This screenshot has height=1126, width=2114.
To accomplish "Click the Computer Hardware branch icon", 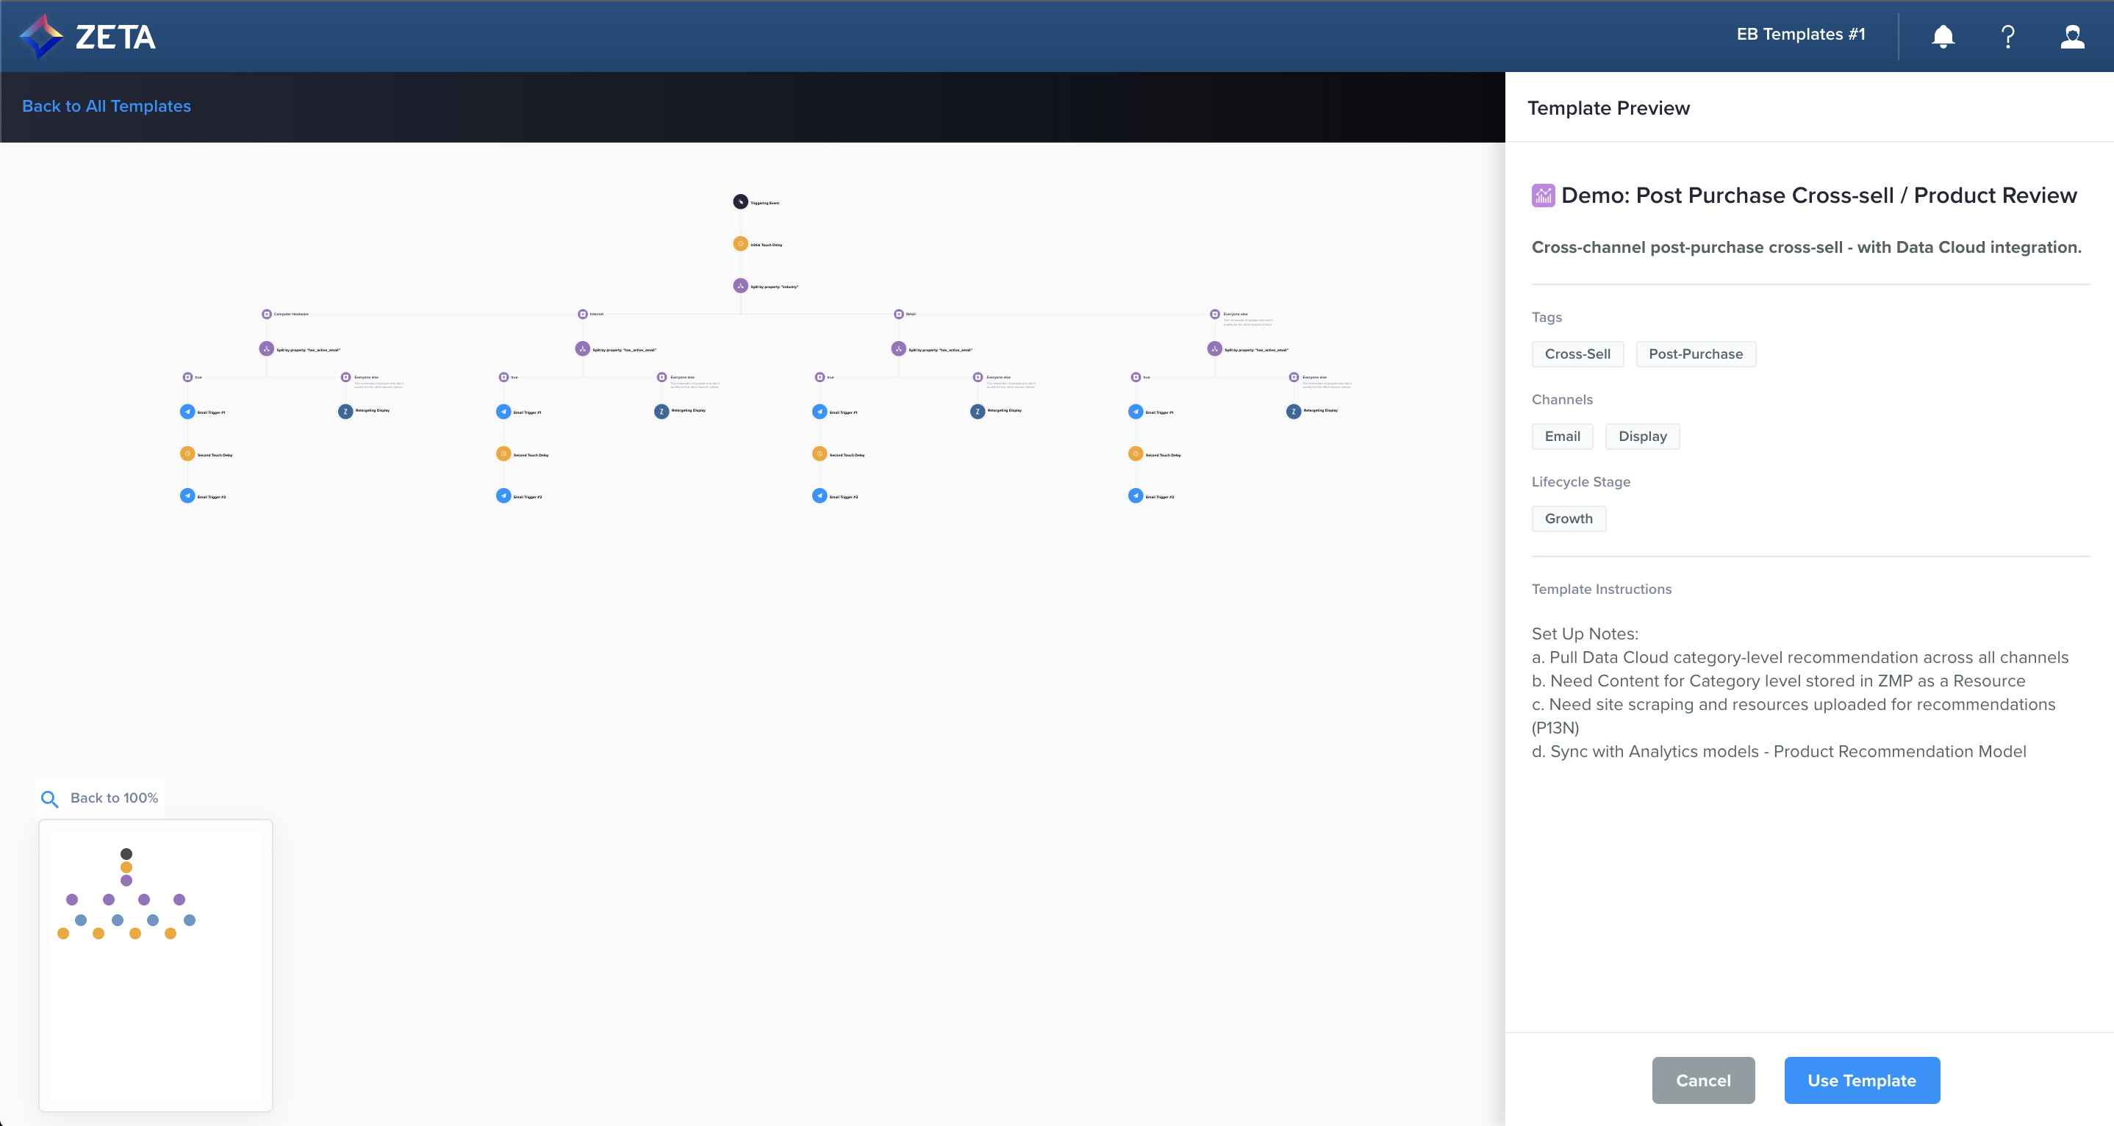I will tap(267, 315).
